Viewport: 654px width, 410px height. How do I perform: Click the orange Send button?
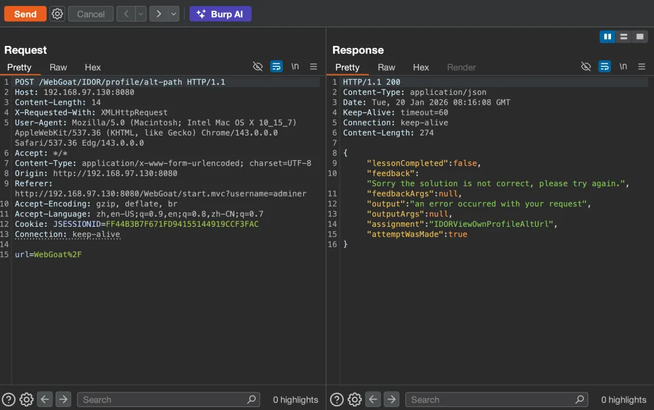pos(25,14)
